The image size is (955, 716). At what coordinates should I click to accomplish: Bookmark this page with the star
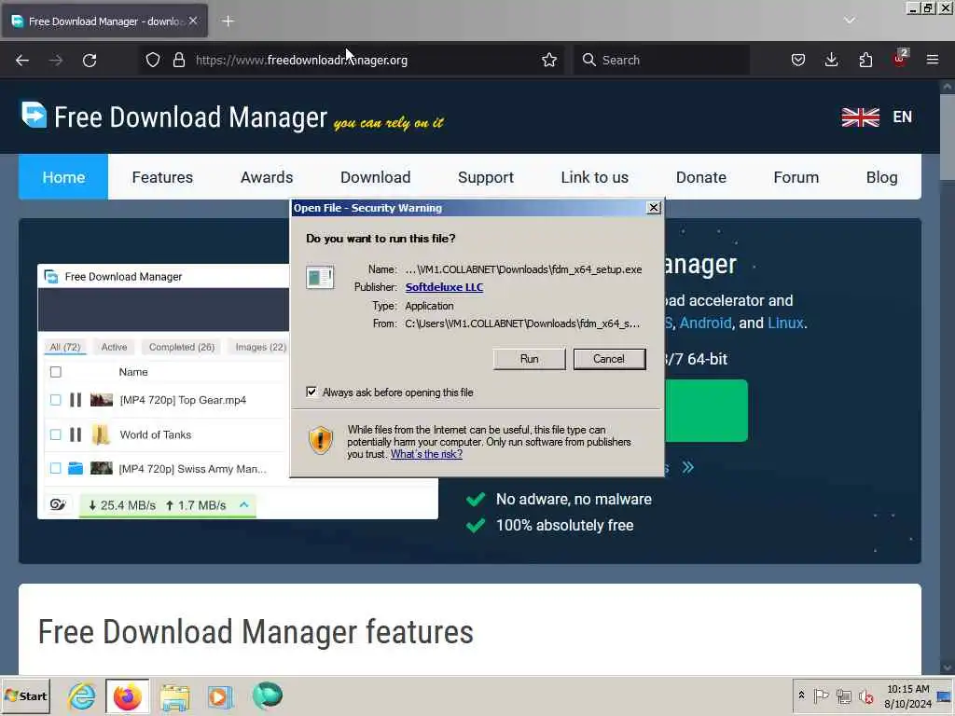point(549,60)
